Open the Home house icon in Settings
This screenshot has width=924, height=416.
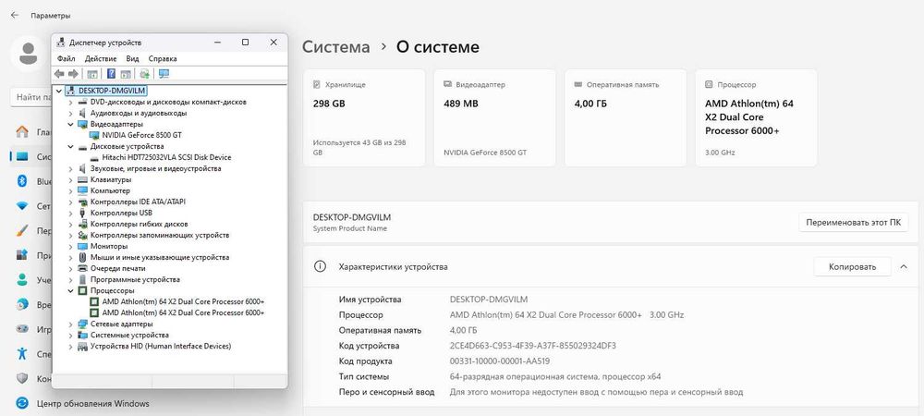22,131
